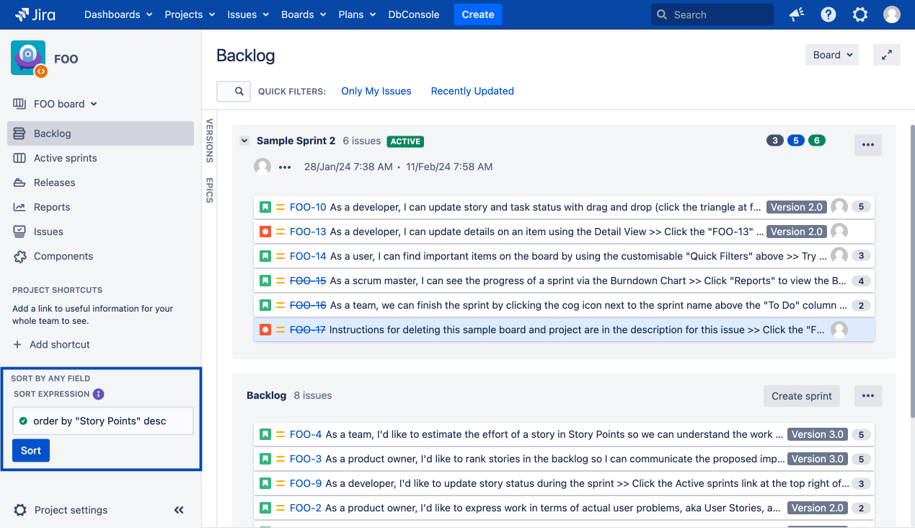The image size is (915, 528).
Task: Open Backlog section more actions button
Action: pyautogui.click(x=868, y=396)
